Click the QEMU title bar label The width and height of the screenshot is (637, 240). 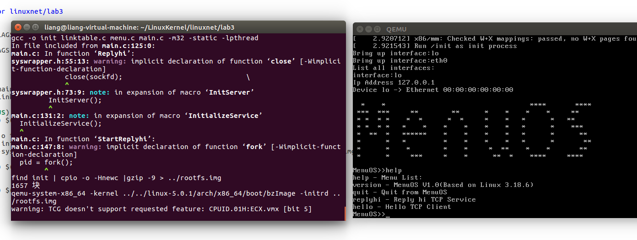pos(396,29)
